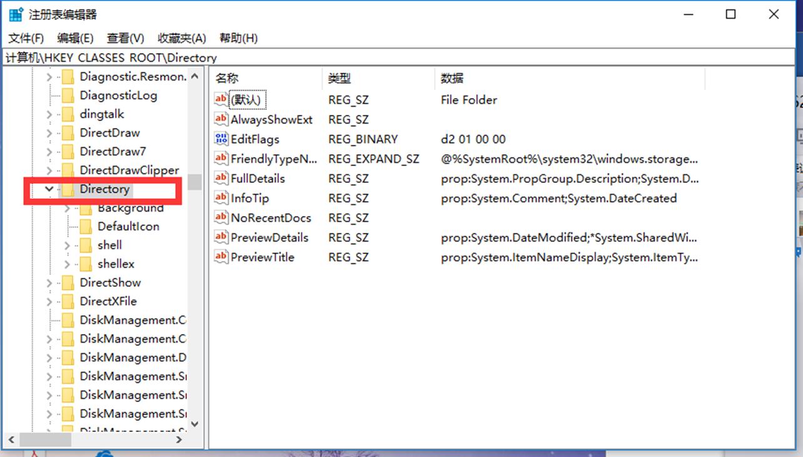Open the 文件(F) menu
Image resolution: width=803 pixels, height=457 pixels.
pyautogui.click(x=26, y=38)
